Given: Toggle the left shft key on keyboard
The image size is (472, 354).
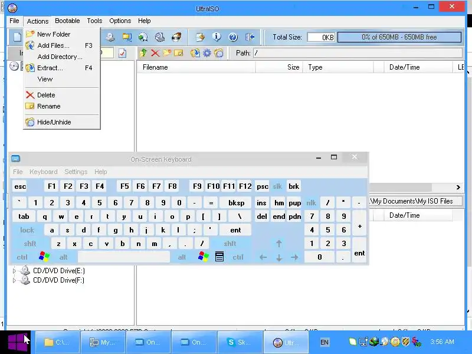Looking at the screenshot, I should (x=30, y=244).
